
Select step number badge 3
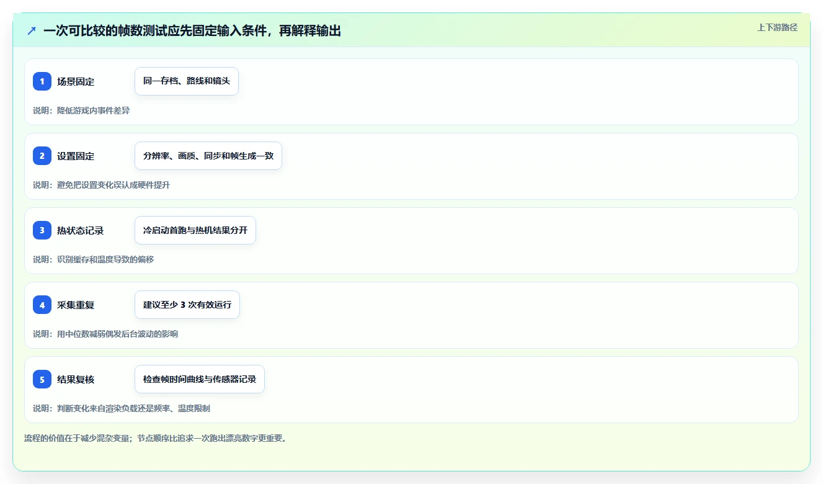42,230
